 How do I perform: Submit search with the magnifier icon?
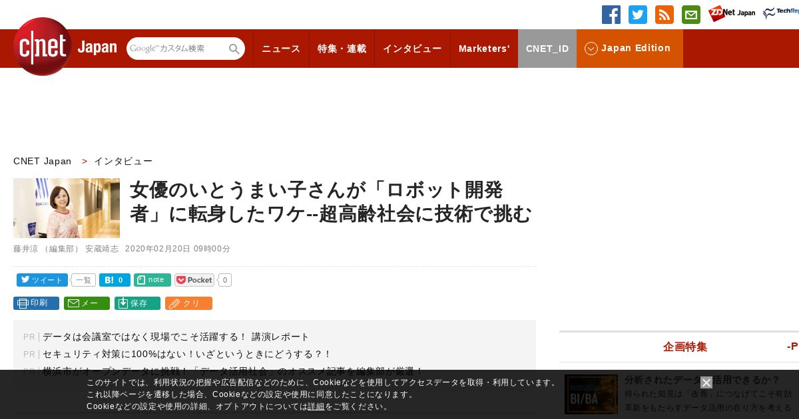(x=234, y=49)
